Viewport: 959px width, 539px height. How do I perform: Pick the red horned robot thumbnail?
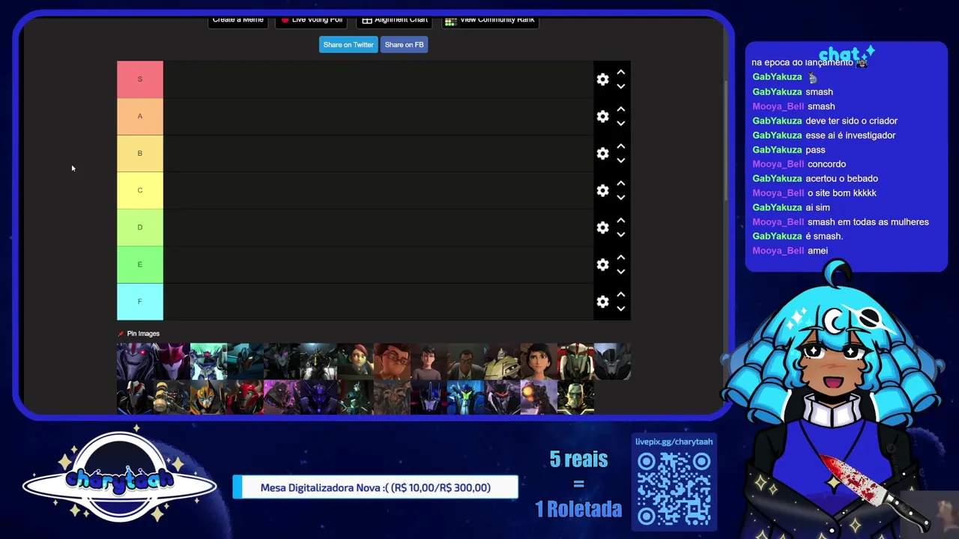click(x=245, y=398)
